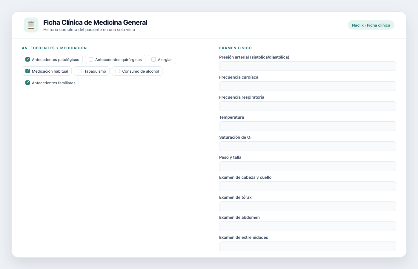This screenshot has width=418, height=269.
Task: Click the Examen de tórax field
Action: [x=308, y=206]
